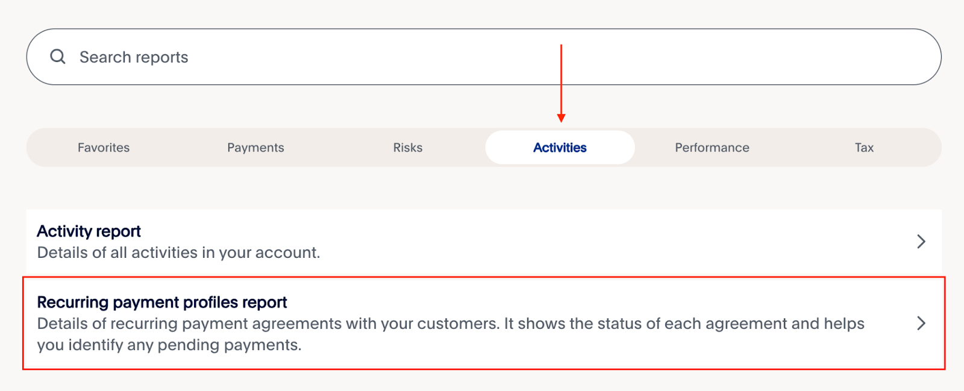Open the Activity report title link

click(89, 231)
